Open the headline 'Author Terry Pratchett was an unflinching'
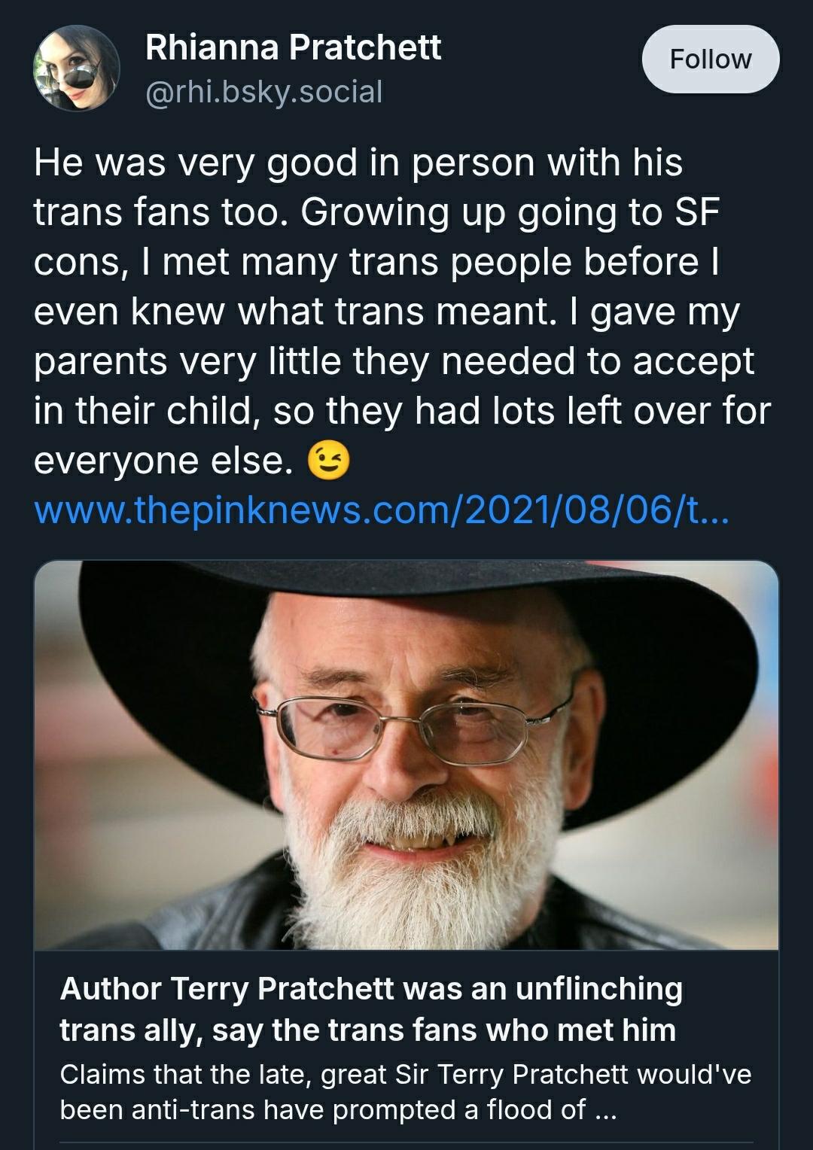Screen dimensions: 813x1150 coord(371,989)
